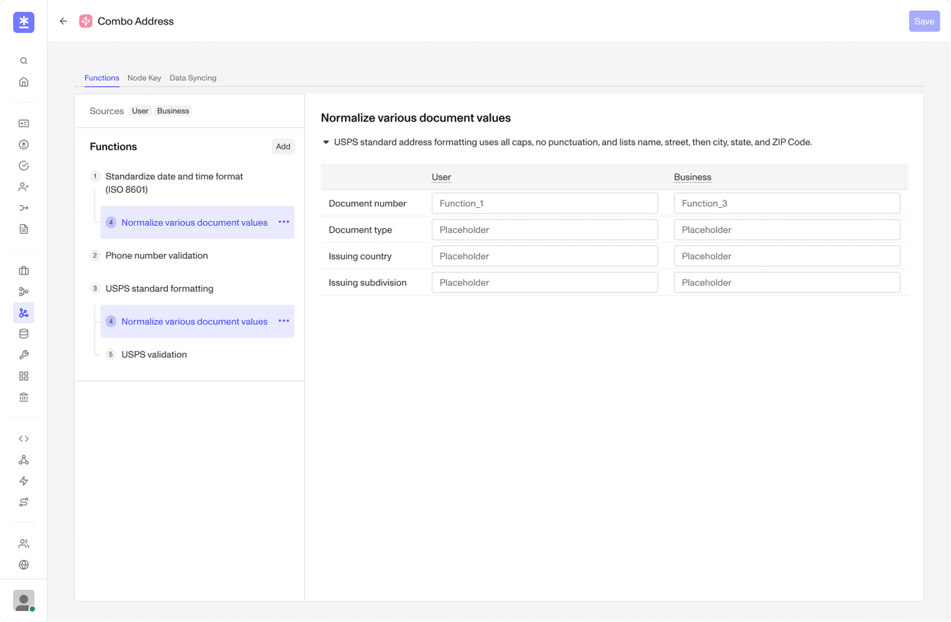
Task: Click the asterisk app logo
Action: coord(24,22)
